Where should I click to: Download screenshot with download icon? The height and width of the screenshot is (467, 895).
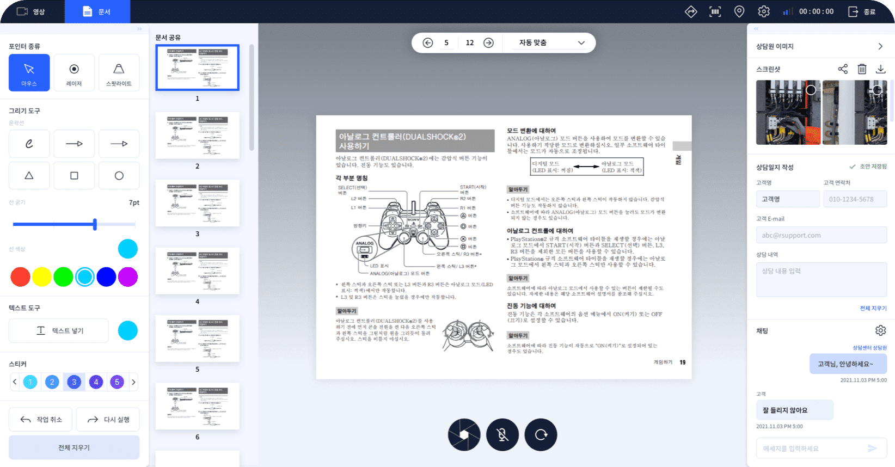[x=880, y=69]
